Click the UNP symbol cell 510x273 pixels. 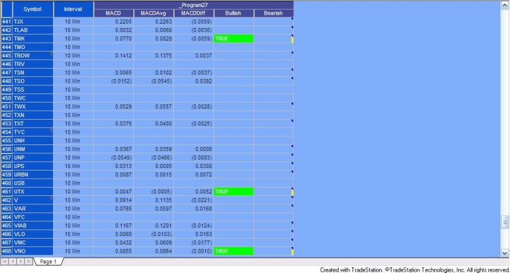[x=33, y=157]
